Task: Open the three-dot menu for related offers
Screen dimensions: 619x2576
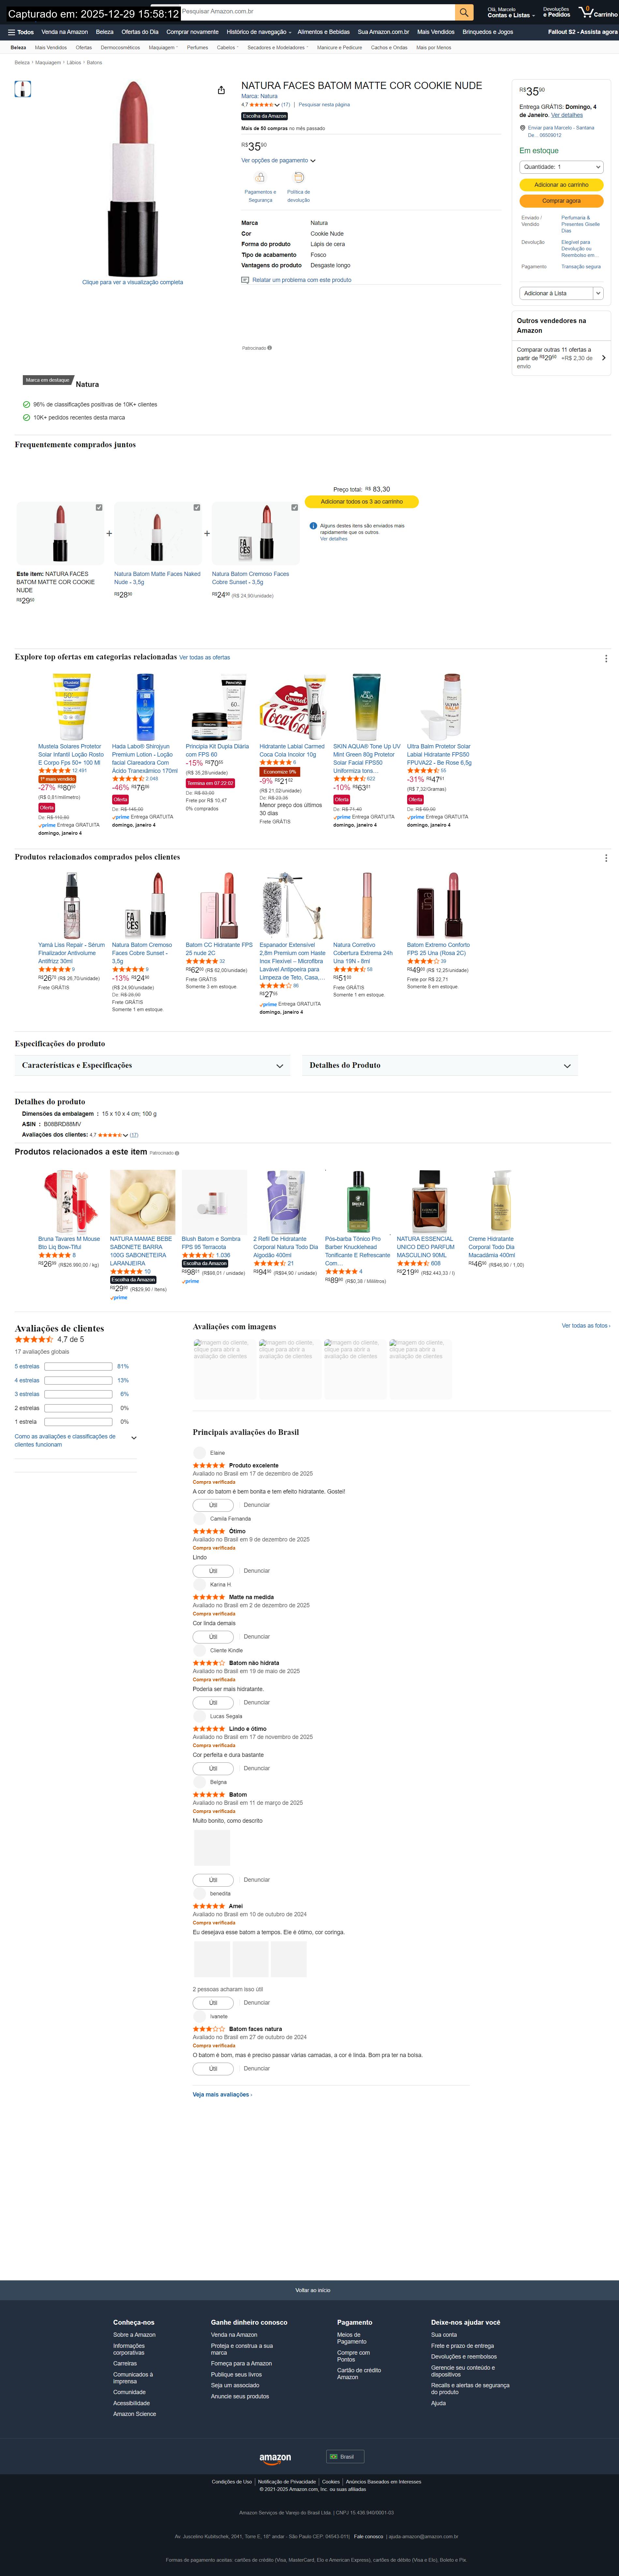Action: (606, 658)
